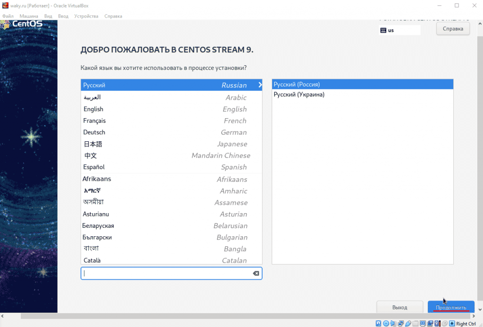Open the Справка menu in VirtualBox menubar
Screen dimensions: 483x327
coord(113,16)
